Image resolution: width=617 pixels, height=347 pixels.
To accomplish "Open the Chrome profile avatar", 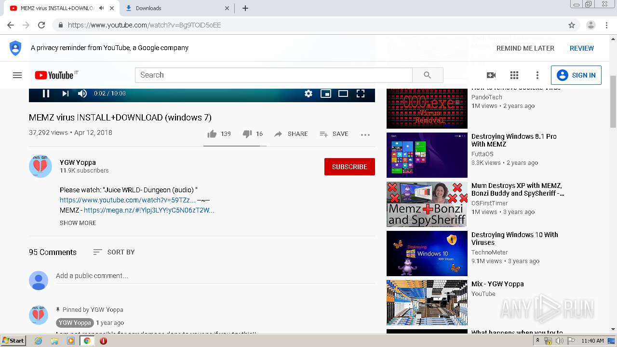I will (x=590, y=25).
